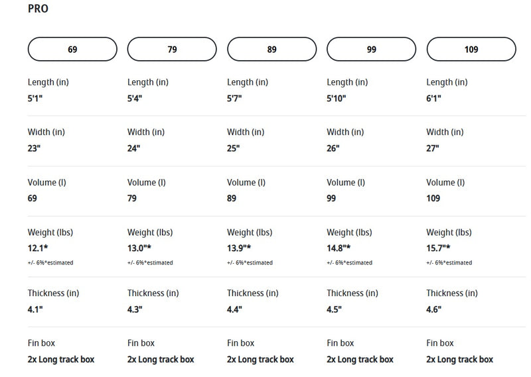Select the 69 size pill button
Viewport: 531px width, 377px height.
tap(72, 50)
